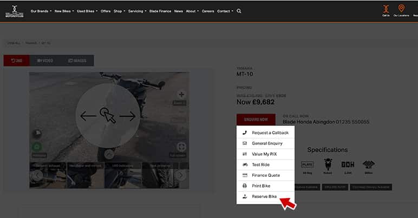The height and width of the screenshot is (218, 418).
Task: Expand the Servicing dropdown
Action: point(137,11)
